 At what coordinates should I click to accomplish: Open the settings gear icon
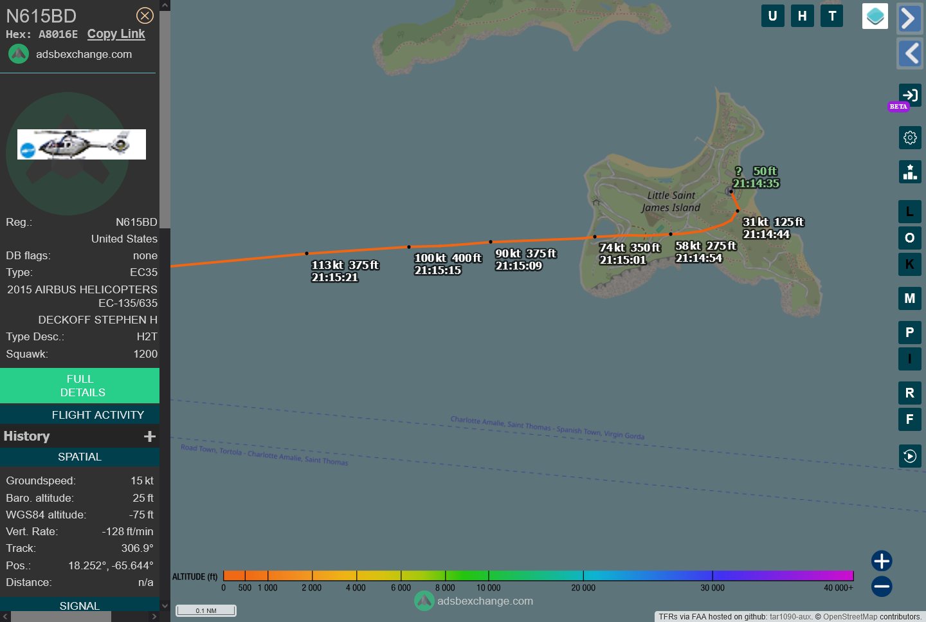point(909,138)
